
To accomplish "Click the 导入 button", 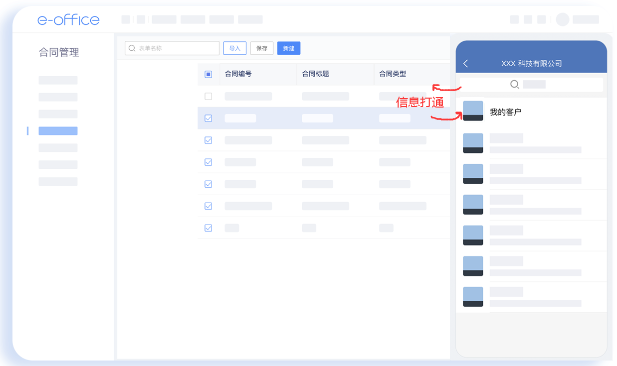I will click(x=235, y=48).
